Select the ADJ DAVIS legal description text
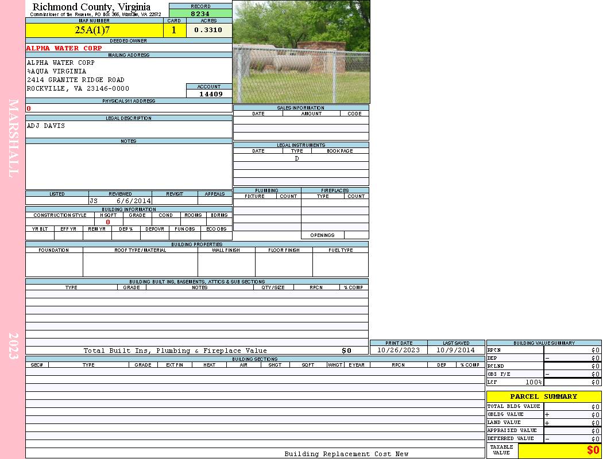 click(x=46, y=126)
